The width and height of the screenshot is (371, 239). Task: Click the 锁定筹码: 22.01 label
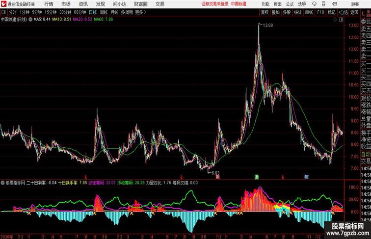[x=102, y=183]
